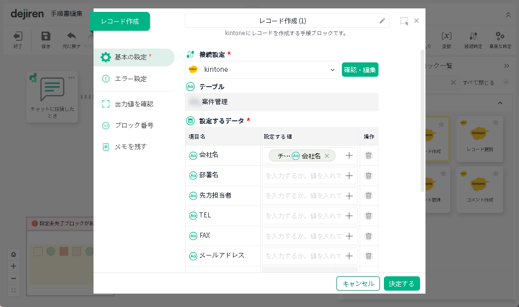Click the home icon in the canvas zoom controls

(13, 255)
